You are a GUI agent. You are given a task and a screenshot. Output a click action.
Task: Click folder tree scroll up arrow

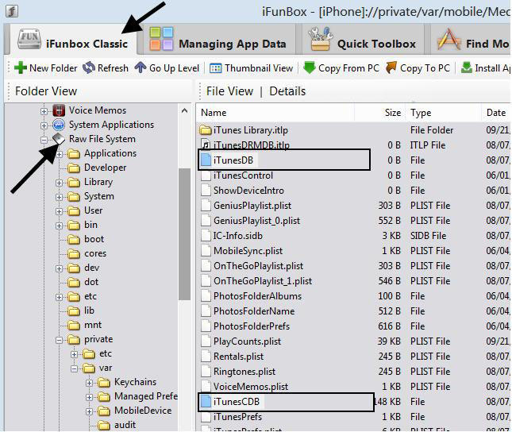184,110
